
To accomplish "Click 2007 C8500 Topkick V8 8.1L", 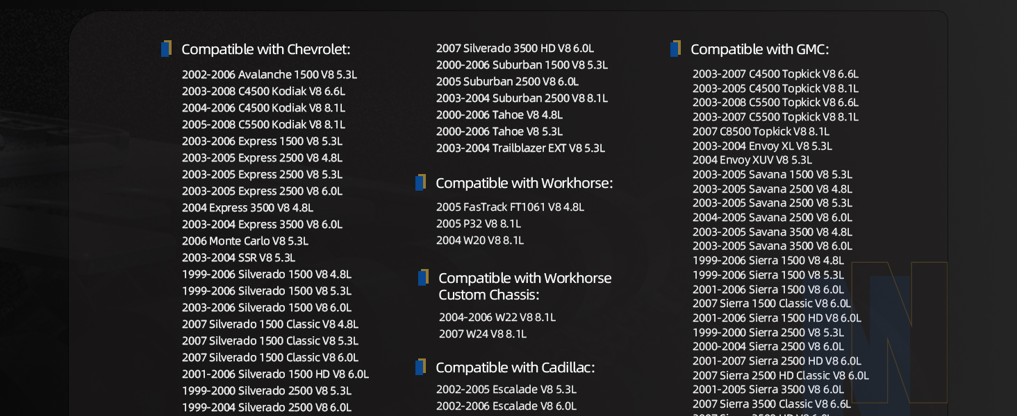I will coord(761,131).
